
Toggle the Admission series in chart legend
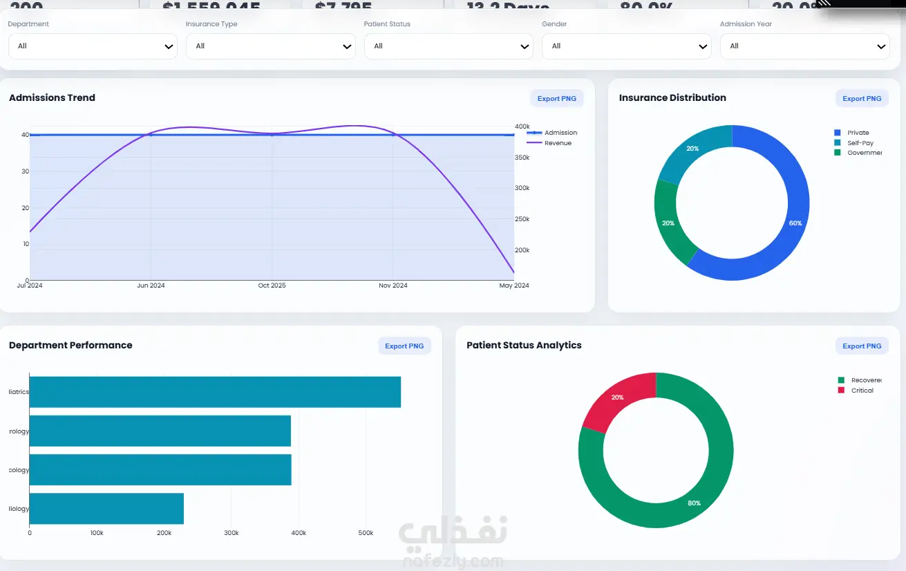(552, 133)
